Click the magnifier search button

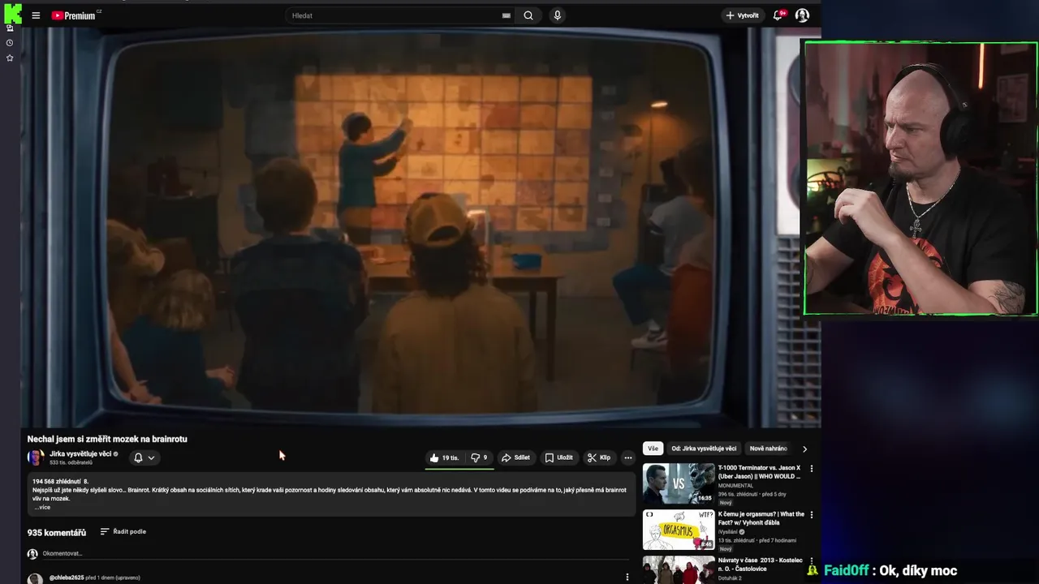[x=528, y=15]
